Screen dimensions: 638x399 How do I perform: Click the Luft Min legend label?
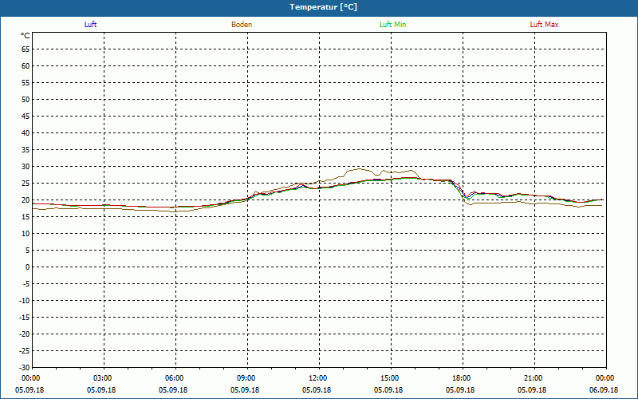(x=392, y=25)
